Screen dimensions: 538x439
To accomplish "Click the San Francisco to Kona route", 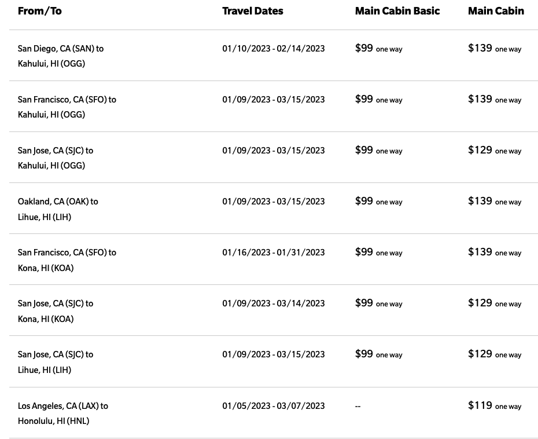I will point(67,260).
